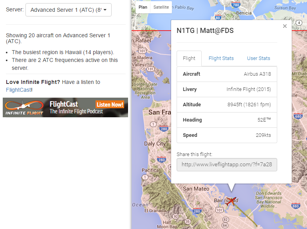The width and height of the screenshot is (307, 229).
Task: Click the Daly City map label
Action: click(155, 144)
